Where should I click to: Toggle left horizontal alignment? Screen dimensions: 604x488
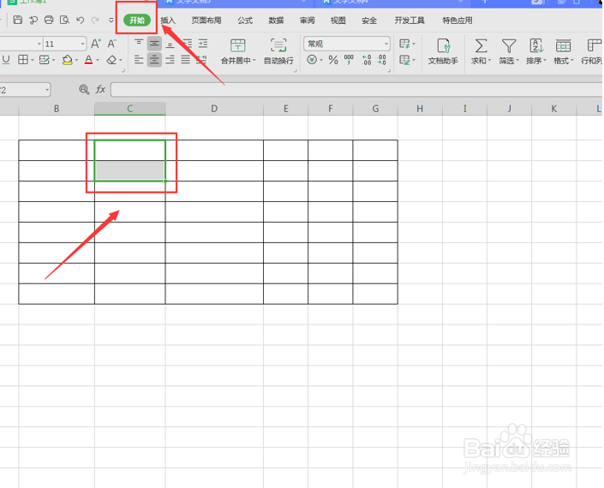click(139, 60)
